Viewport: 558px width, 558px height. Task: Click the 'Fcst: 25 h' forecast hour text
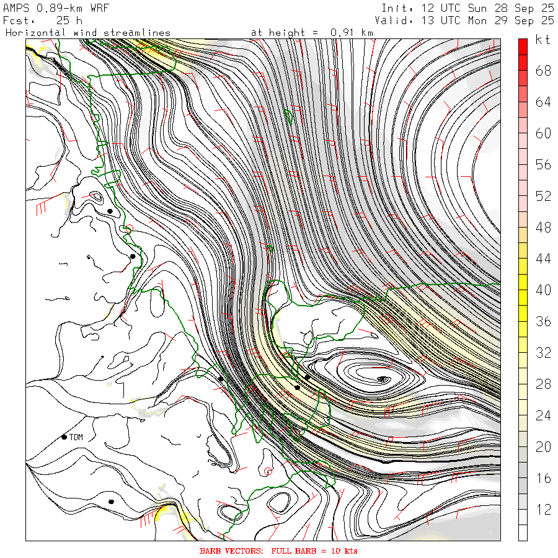43,20
